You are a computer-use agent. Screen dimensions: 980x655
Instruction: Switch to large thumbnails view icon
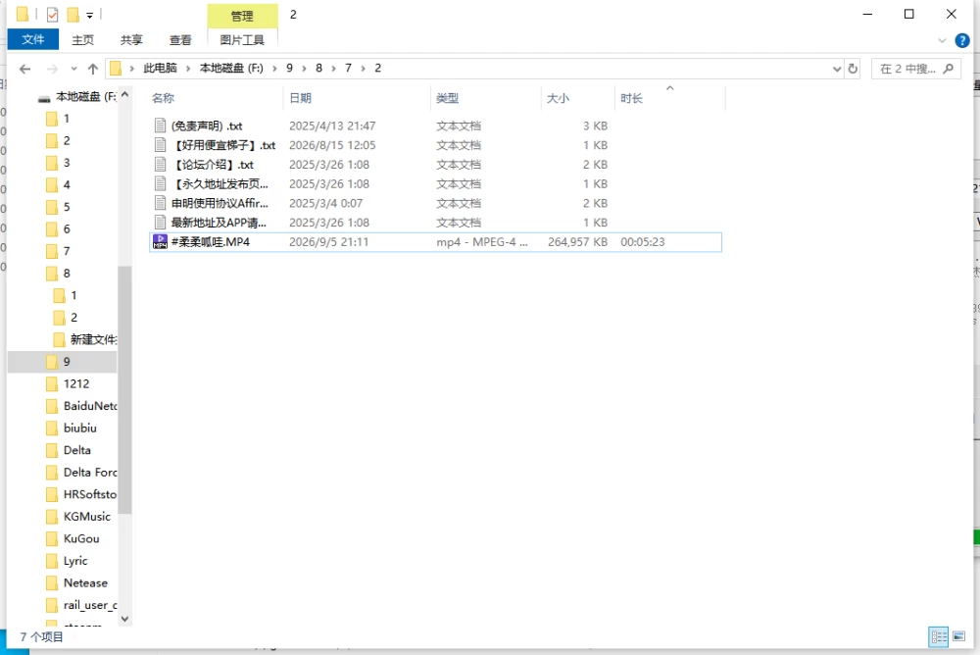(958, 636)
